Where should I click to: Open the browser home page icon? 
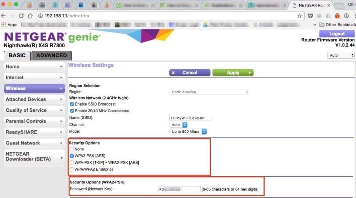click(x=30, y=16)
